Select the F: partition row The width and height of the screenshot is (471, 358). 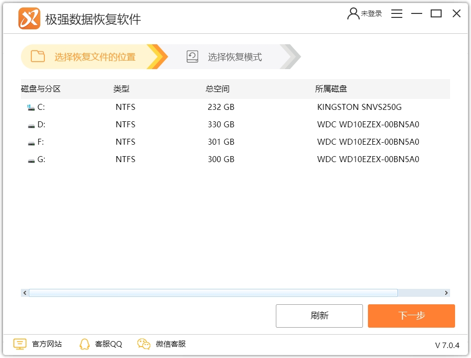coord(149,142)
